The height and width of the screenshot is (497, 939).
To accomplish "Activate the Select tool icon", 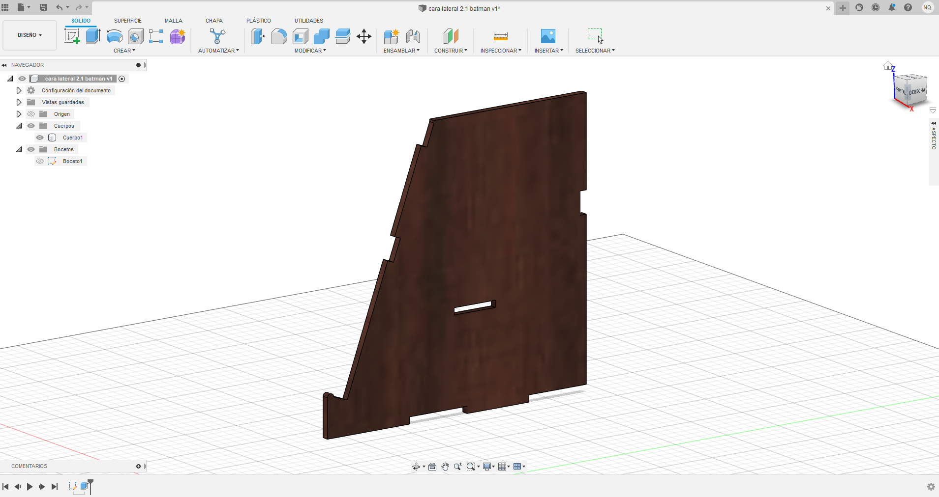I will tap(595, 36).
